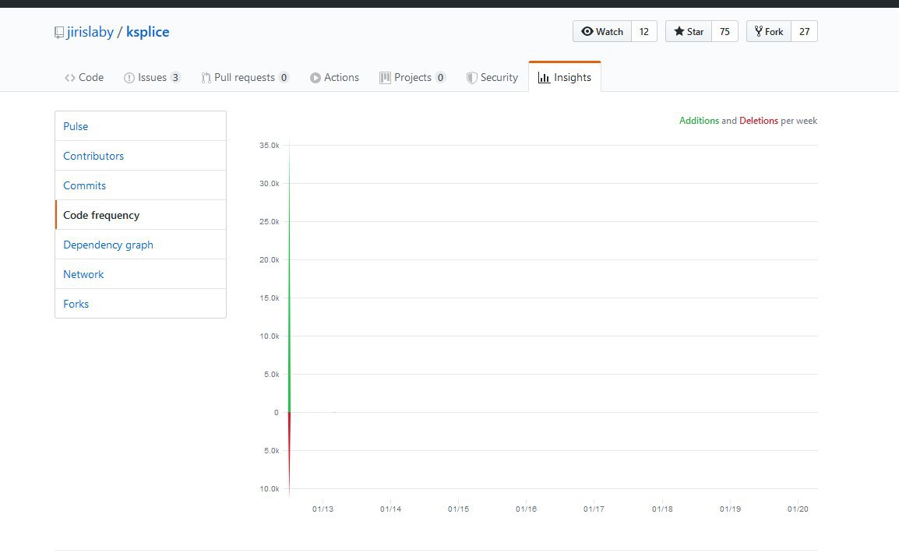Viewport: 899px width, 560px height.
Task: Click the Code tab's angle-brackets icon
Action: click(70, 78)
